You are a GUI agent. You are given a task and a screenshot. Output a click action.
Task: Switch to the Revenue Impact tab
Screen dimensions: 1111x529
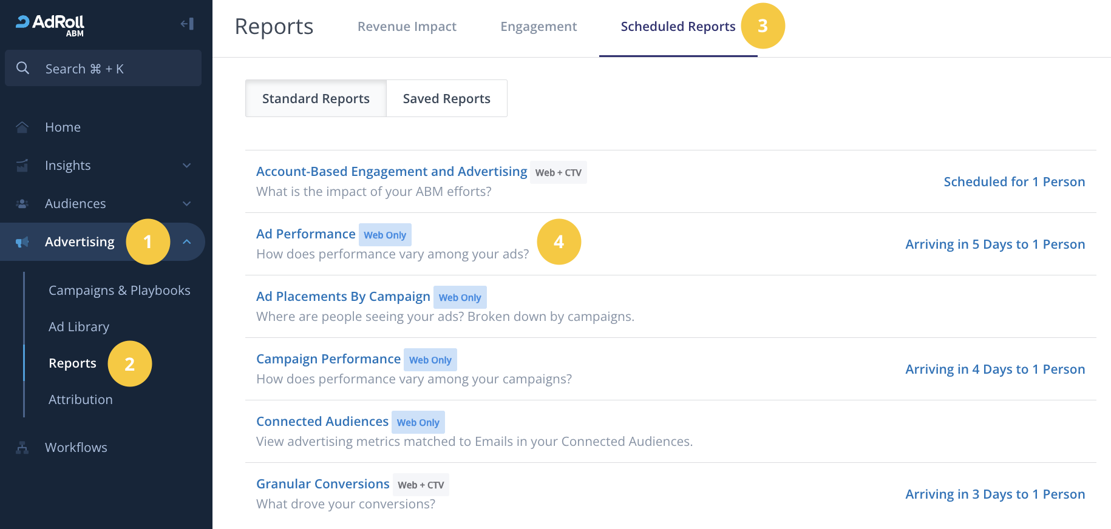coord(407,27)
